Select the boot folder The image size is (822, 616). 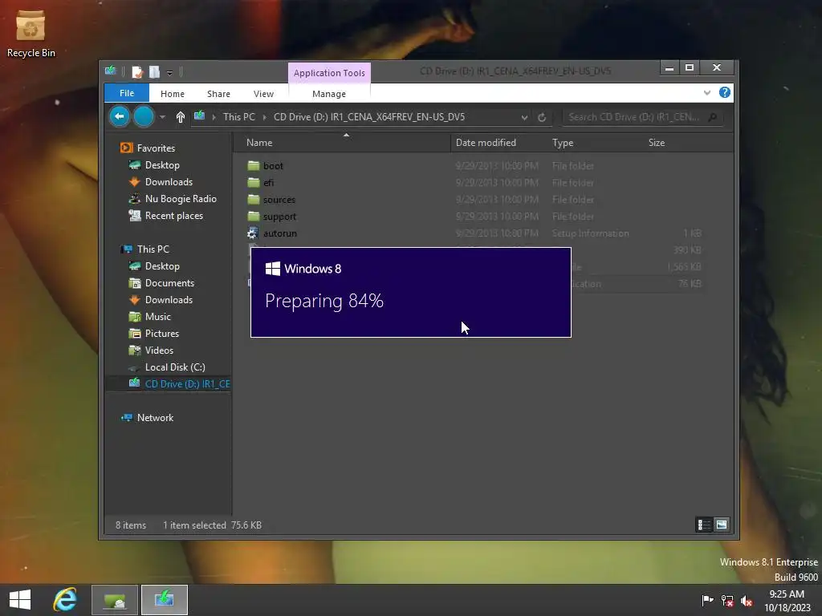coord(273,166)
